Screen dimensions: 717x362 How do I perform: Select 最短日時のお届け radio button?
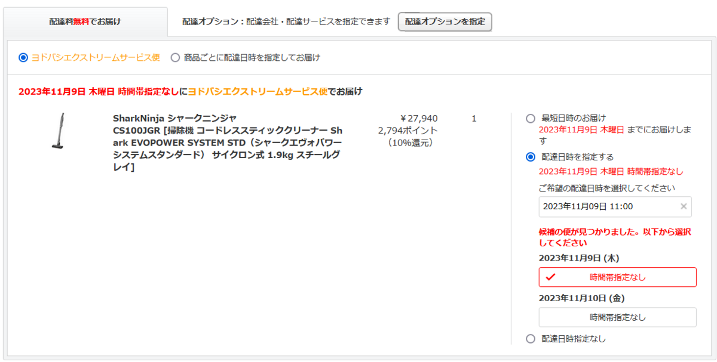tap(531, 118)
